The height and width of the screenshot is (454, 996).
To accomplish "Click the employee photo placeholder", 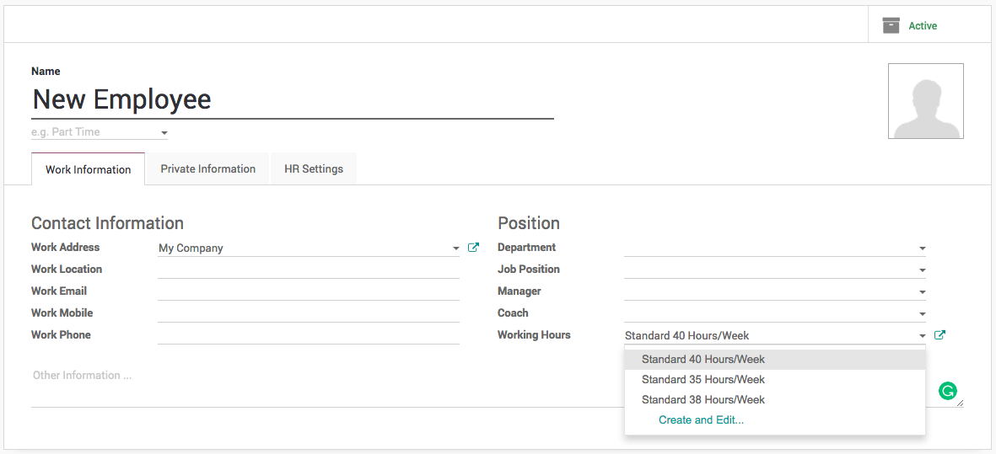I will pos(925,101).
